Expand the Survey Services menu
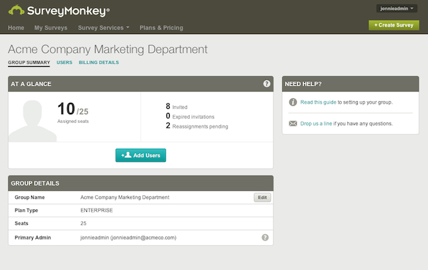The width and height of the screenshot is (428, 270). tap(104, 28)
